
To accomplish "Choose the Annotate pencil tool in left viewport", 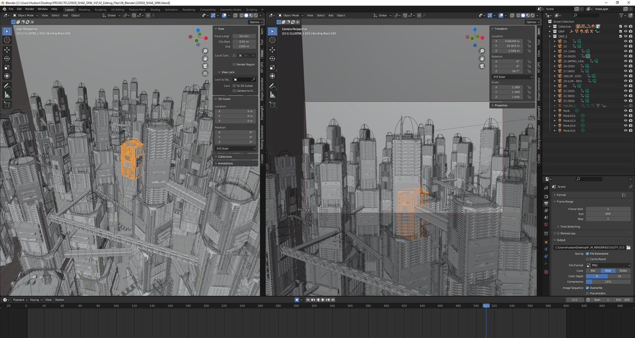I will (x=7, y=85).
